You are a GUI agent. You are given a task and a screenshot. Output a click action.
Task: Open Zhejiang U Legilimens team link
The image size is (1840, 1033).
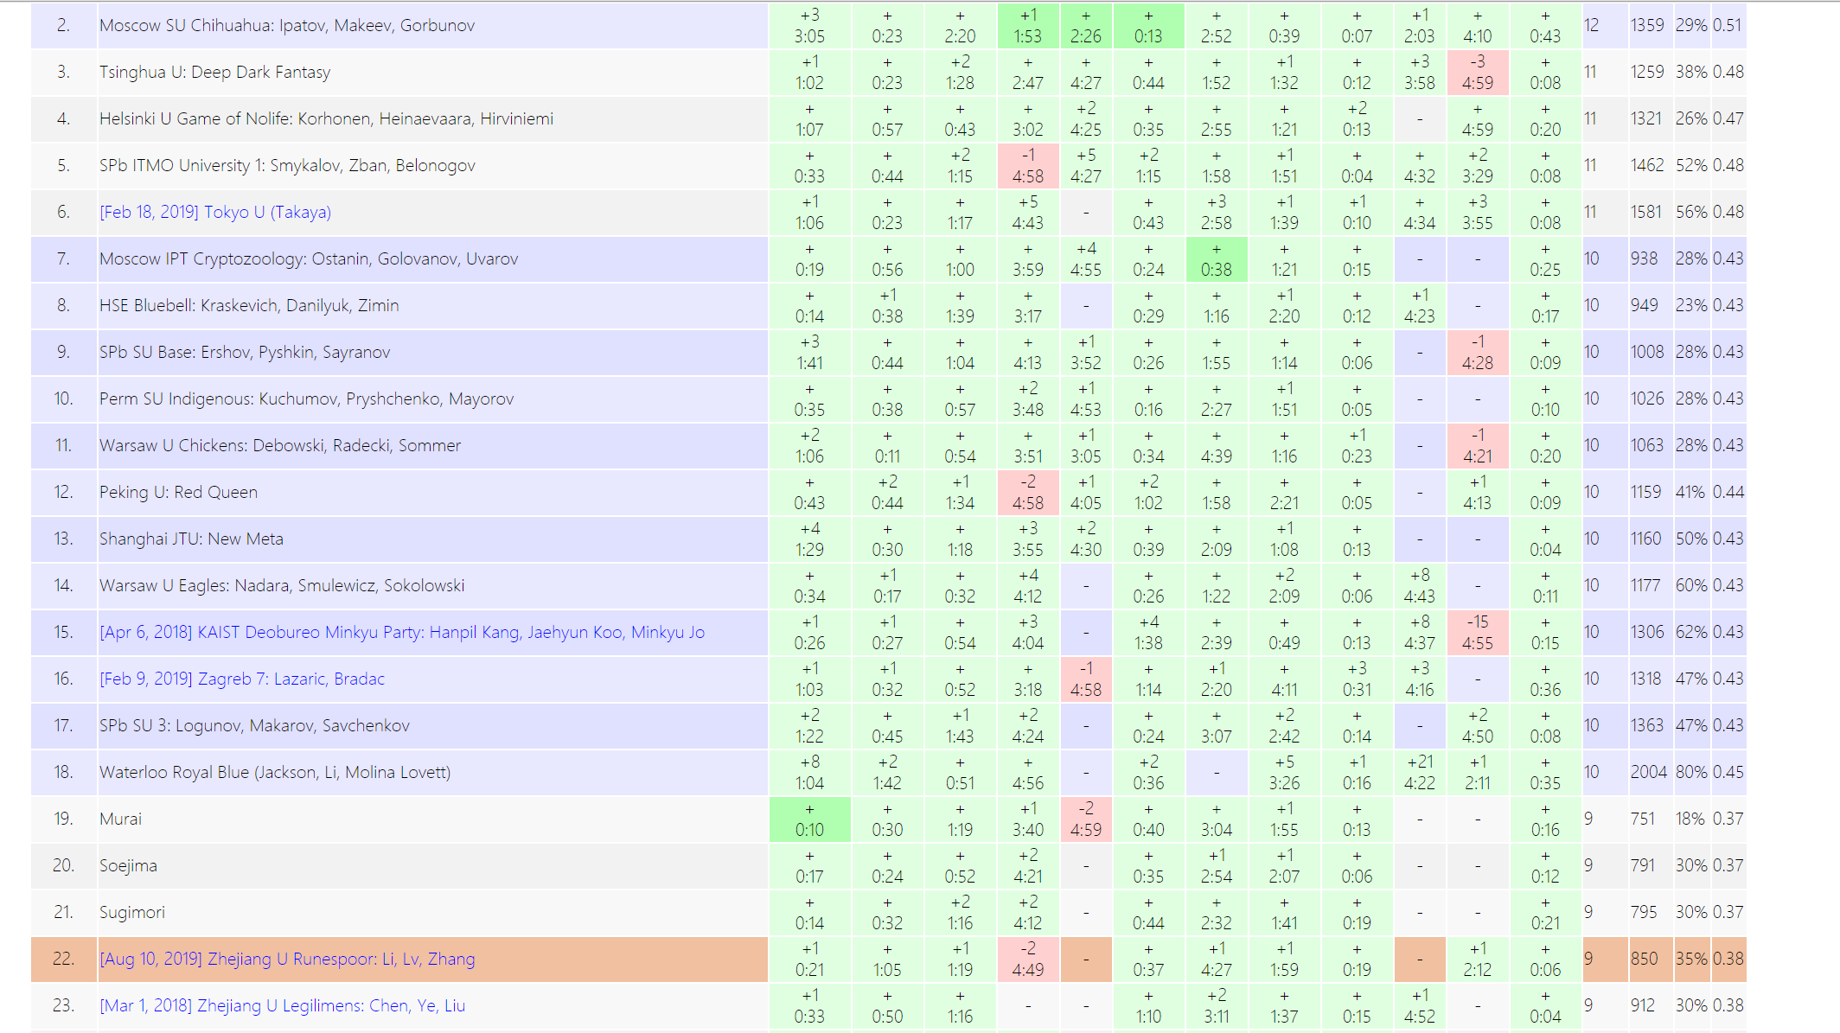pos(282,1005)
